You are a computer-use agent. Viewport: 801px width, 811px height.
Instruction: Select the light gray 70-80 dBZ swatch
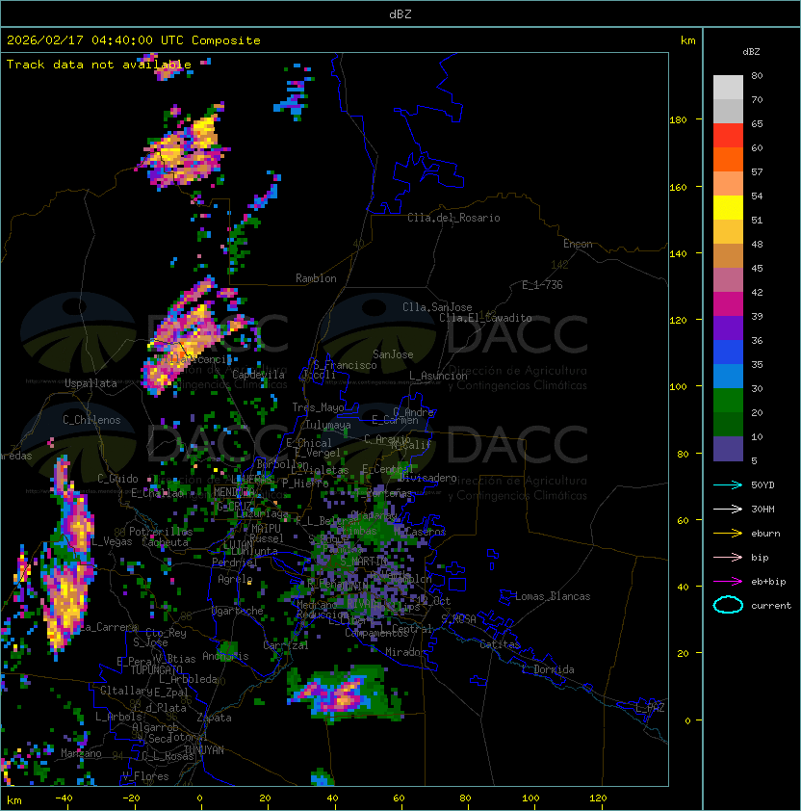728,88
